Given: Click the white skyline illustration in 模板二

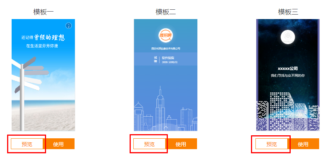Looking at the screenshot, I should pos(166,109).
